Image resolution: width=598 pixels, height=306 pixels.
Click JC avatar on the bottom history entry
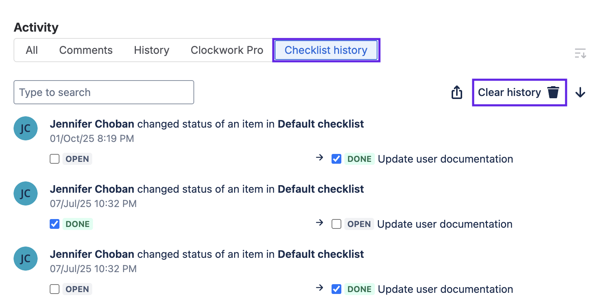(26, 259)
